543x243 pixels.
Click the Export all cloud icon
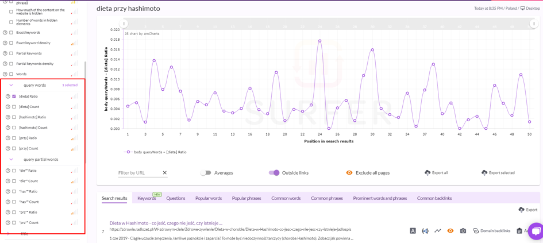click(x=427, y=172)
